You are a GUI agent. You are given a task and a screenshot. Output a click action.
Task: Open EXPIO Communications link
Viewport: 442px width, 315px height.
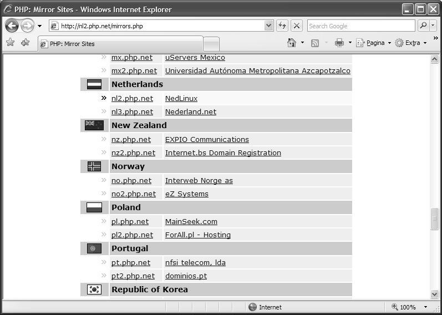[x=207, y=139]
